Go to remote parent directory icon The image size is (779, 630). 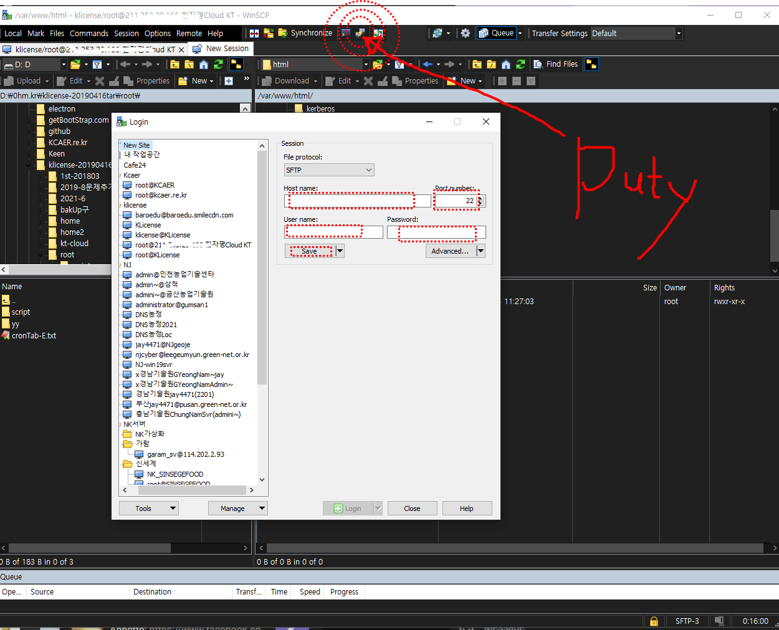477,64
